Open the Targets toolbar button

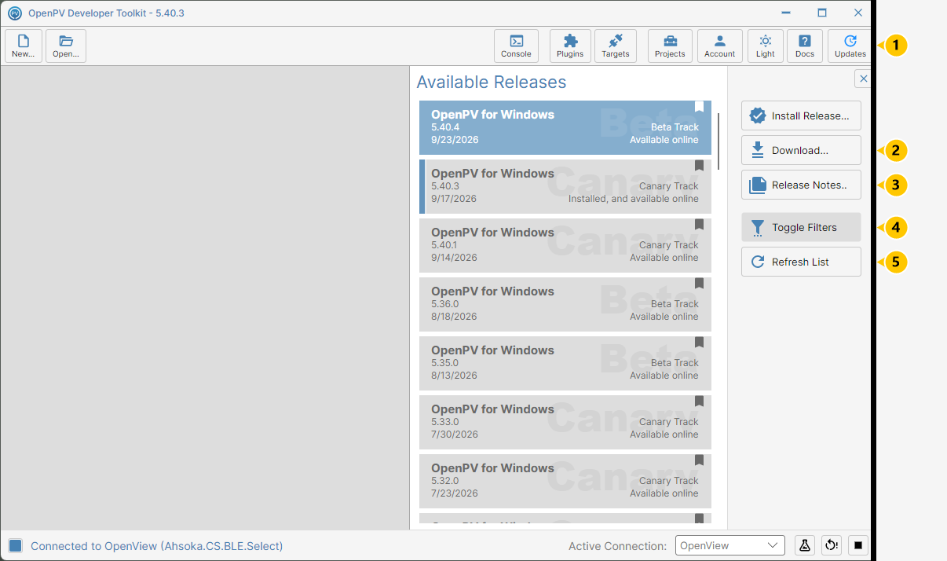click(616, 46)
